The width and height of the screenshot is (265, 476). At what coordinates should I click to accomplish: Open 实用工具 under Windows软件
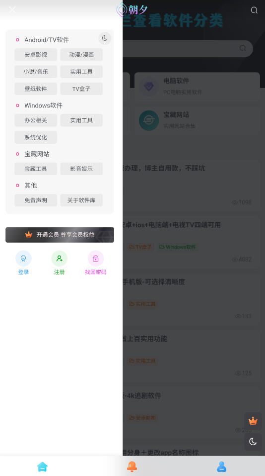[81, 120]
